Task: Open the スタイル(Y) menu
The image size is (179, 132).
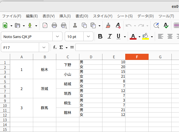Action: 103,16
